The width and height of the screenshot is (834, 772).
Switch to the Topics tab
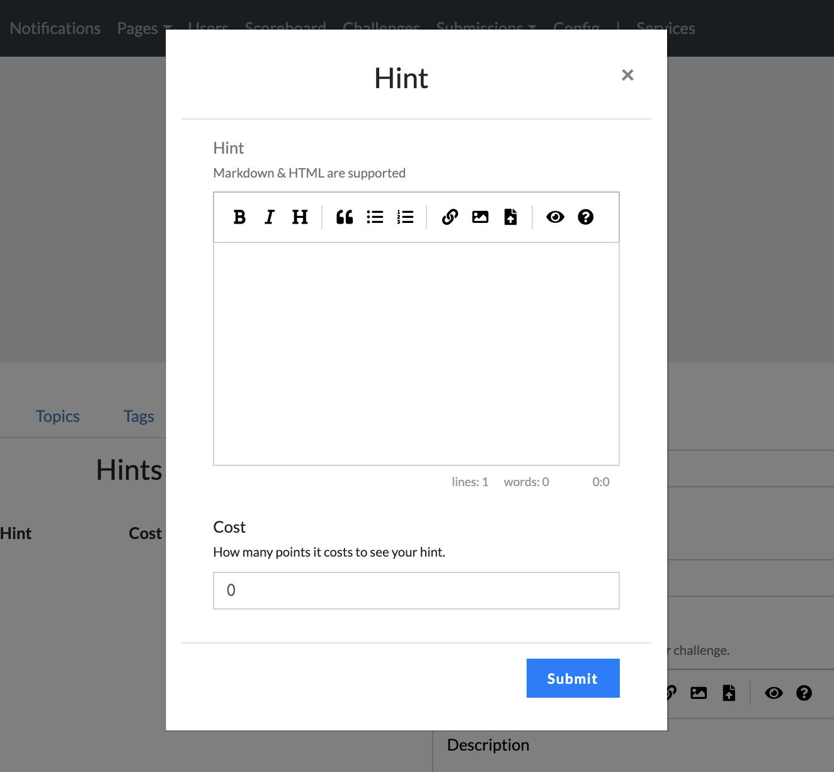(x=58, y=416)
